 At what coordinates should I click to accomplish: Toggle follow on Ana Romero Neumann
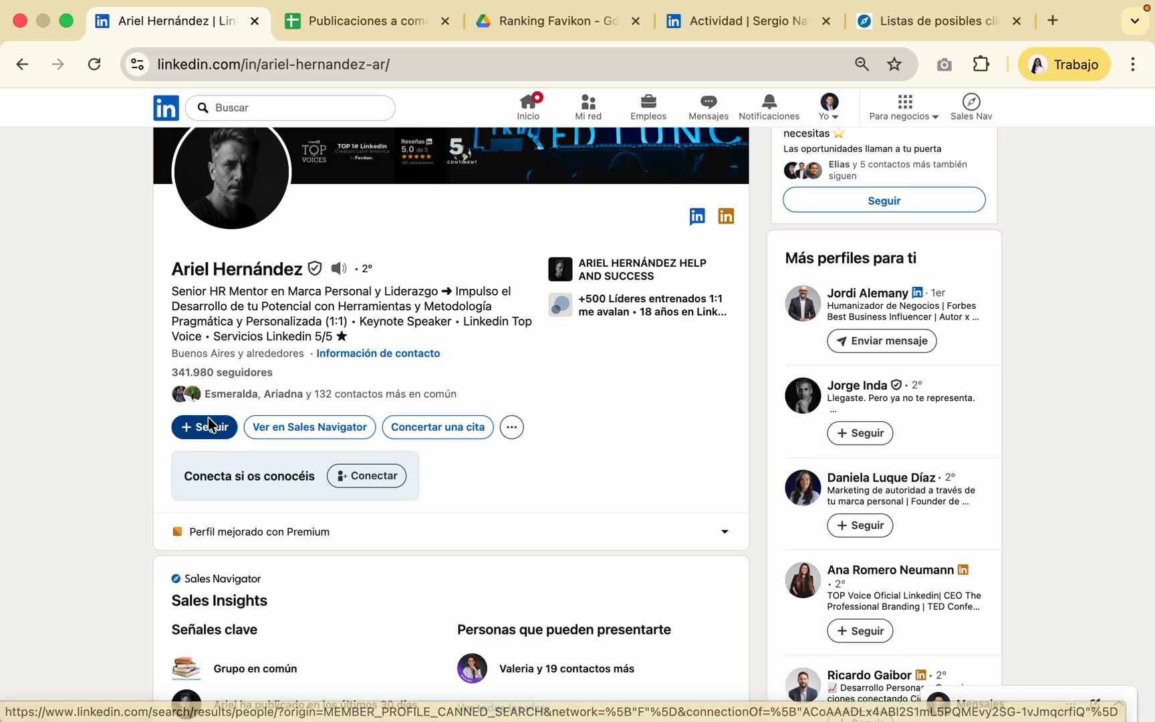point(860,631)
